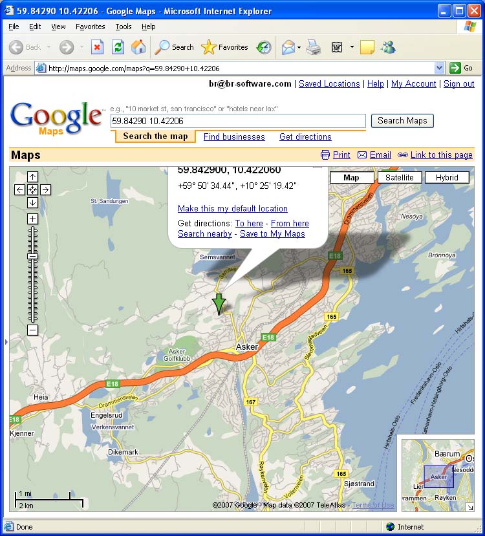Screen dimensions: 485x536
Task: Open the Messenger people icon
Action: click(388, 47)
